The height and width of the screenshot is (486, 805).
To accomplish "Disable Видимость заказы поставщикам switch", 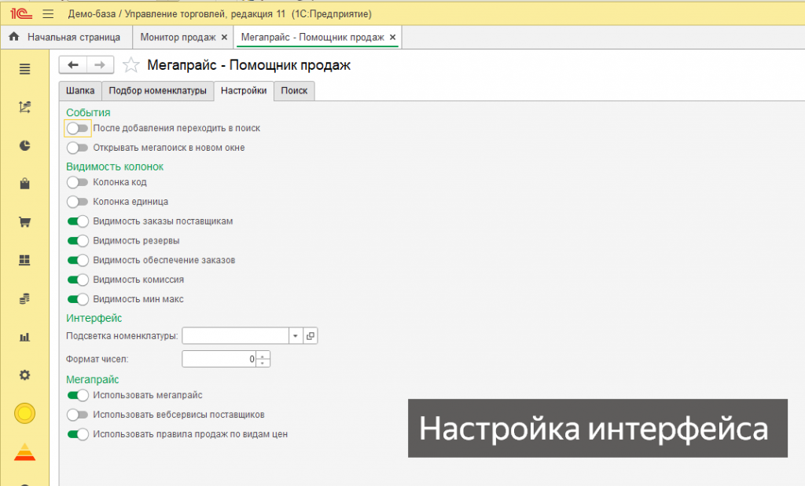I will click(x=78, y=221).
